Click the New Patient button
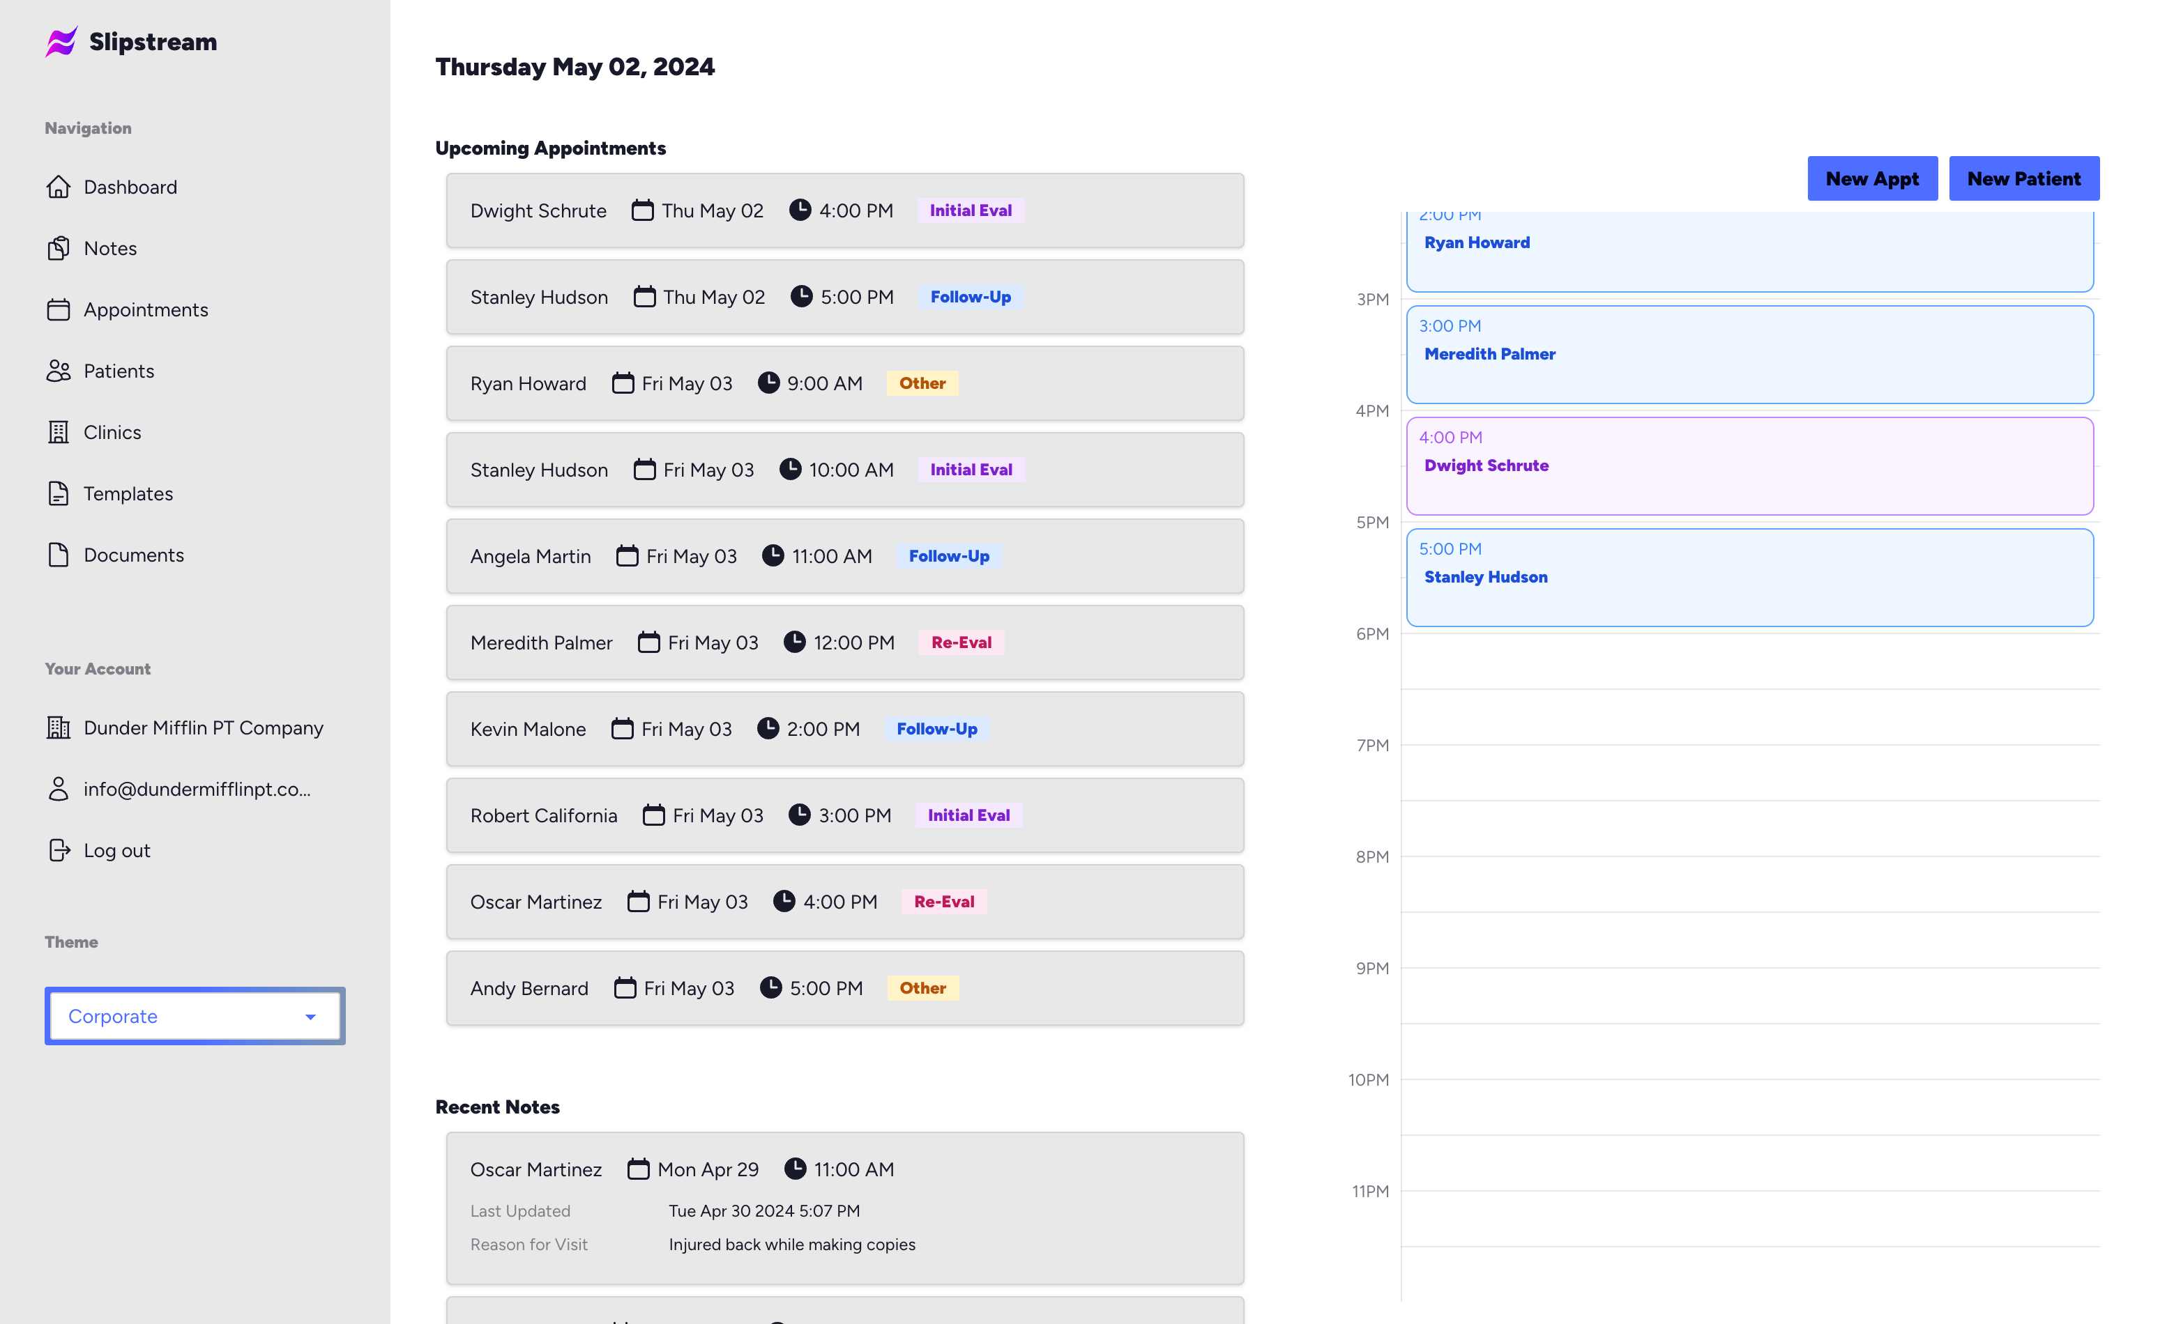 pos(2023,178)
